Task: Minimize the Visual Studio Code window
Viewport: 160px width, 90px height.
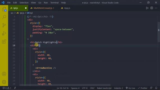Action: click(140, 3)
